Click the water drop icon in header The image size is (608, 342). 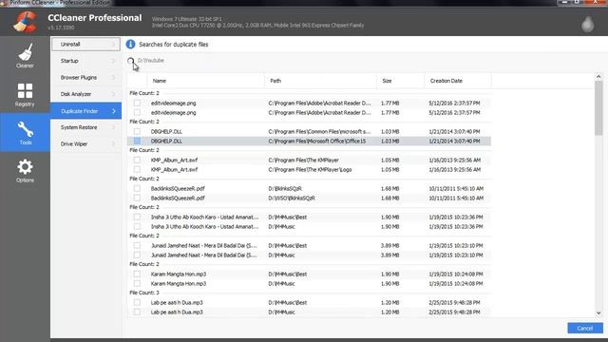587,24
